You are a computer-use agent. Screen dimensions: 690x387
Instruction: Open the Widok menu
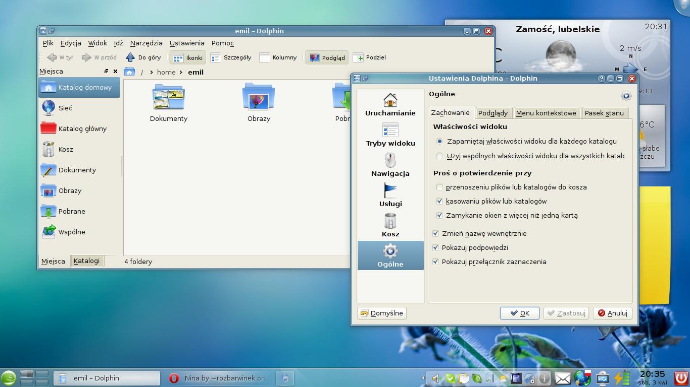97,43
